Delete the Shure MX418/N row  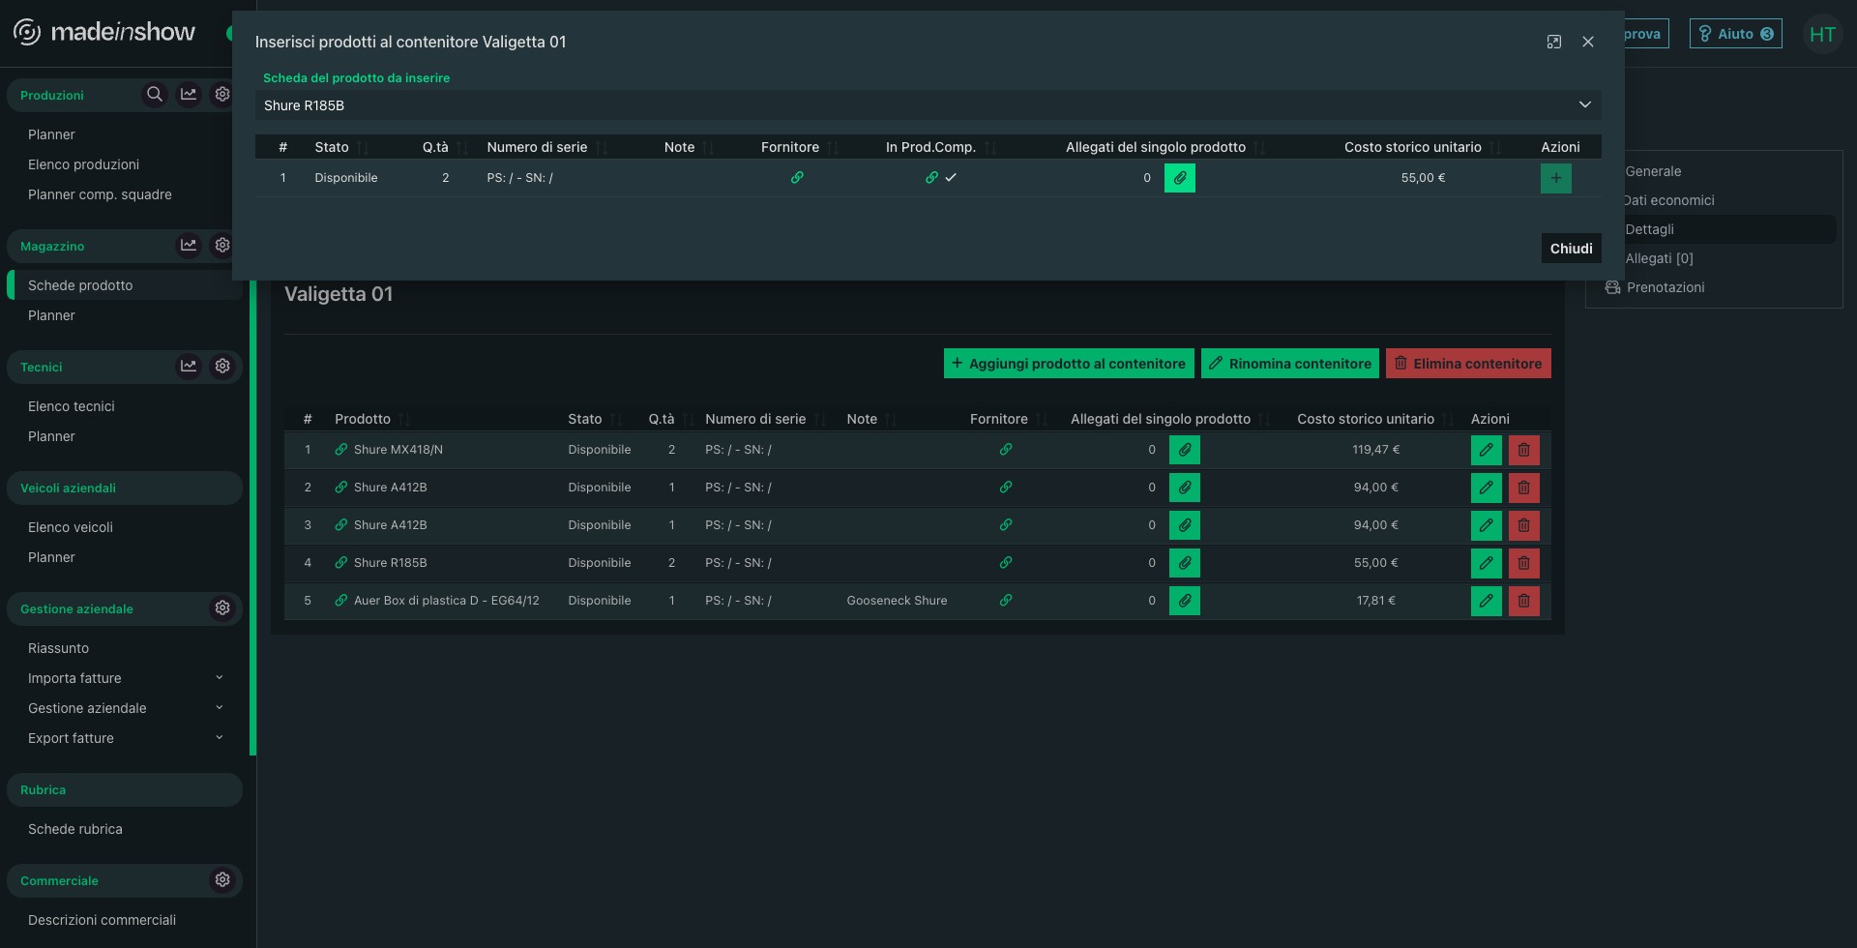pyautogui.click(x=1524, y=450)
